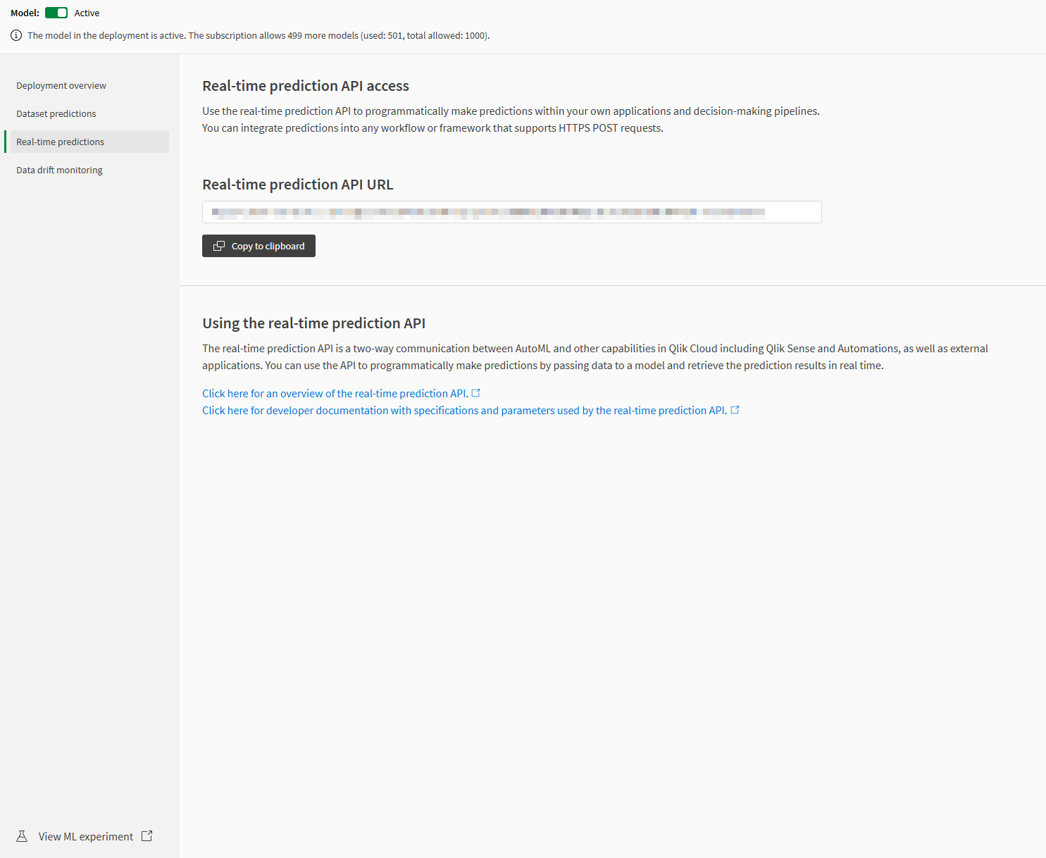This screenshot has height=858, width=1046.
Task: Toggle the Model Active switch
Action: click(x=56, y=13)
